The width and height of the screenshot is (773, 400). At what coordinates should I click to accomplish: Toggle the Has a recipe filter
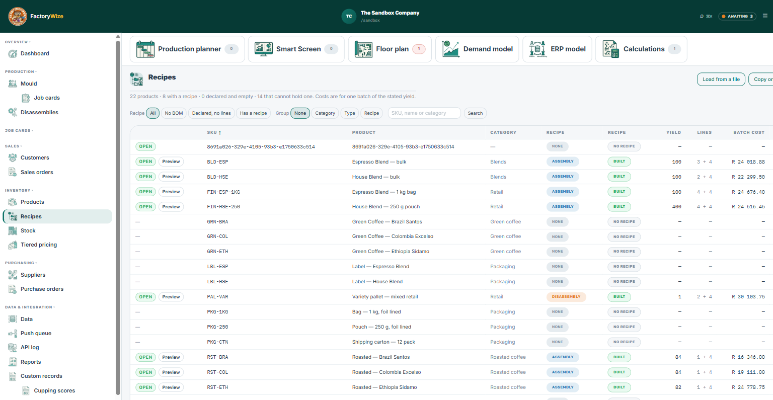(x=253, y=113)
